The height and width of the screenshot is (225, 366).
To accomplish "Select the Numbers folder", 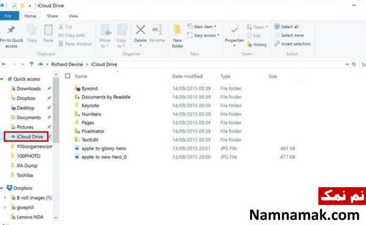I will pos(91,114).
